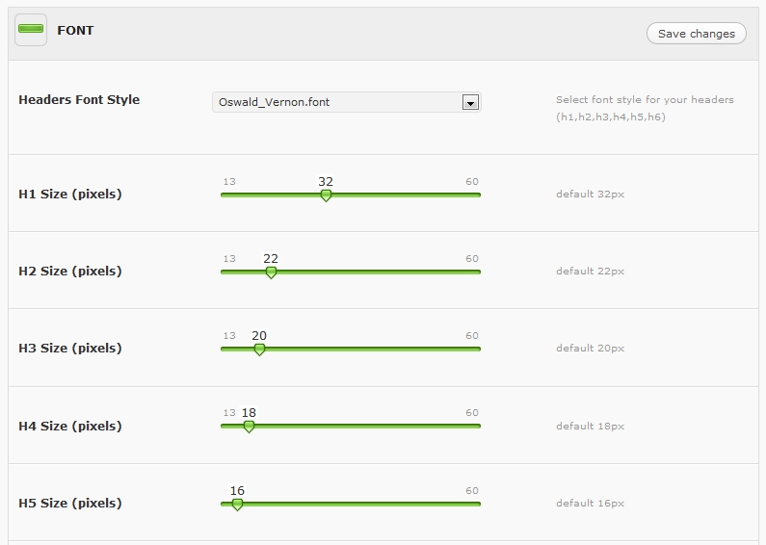This screenshot has width=766, height=545.
Task: Click the H3 Size (pixels) label
Action: [x=70, y=348]
